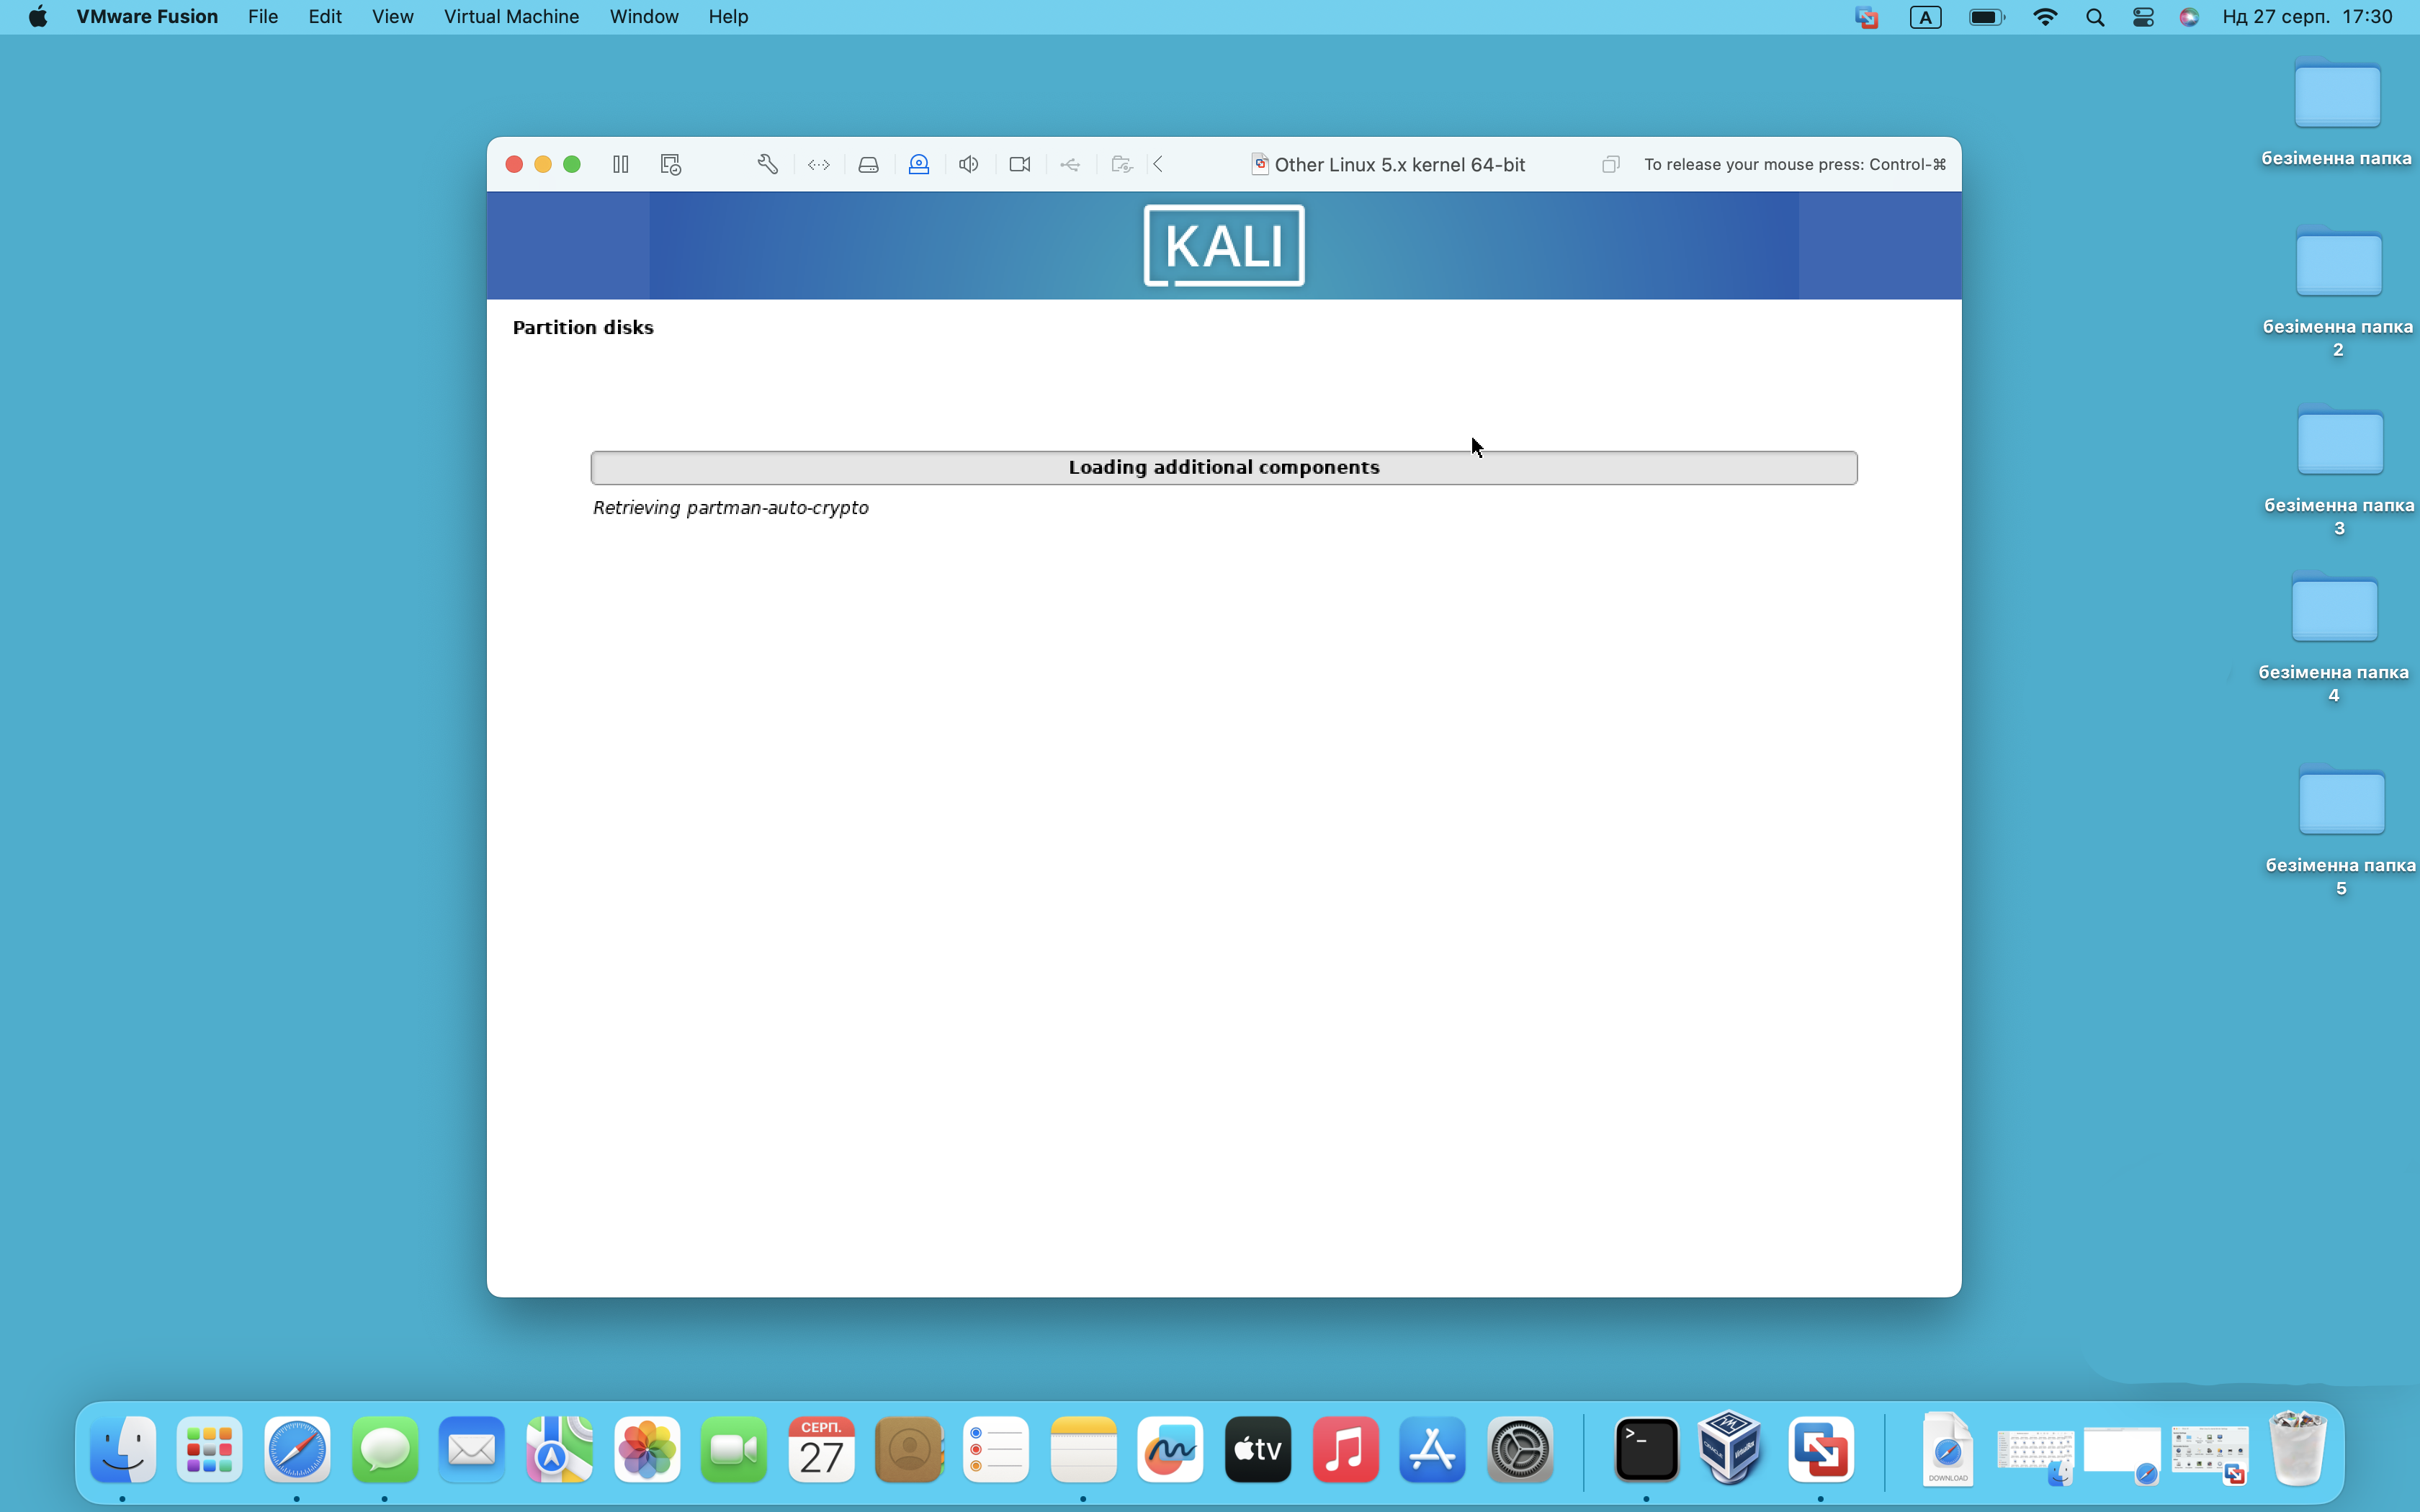Viewport: 2420px width, 1512px height.
Task: Open the Download file in the Dock
Action: [1947, 1449]
